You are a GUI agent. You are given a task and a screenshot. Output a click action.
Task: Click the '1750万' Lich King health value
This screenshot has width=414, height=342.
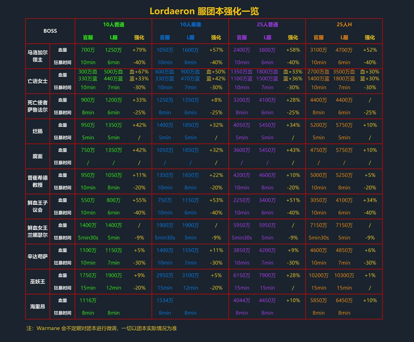click(88, 275)
